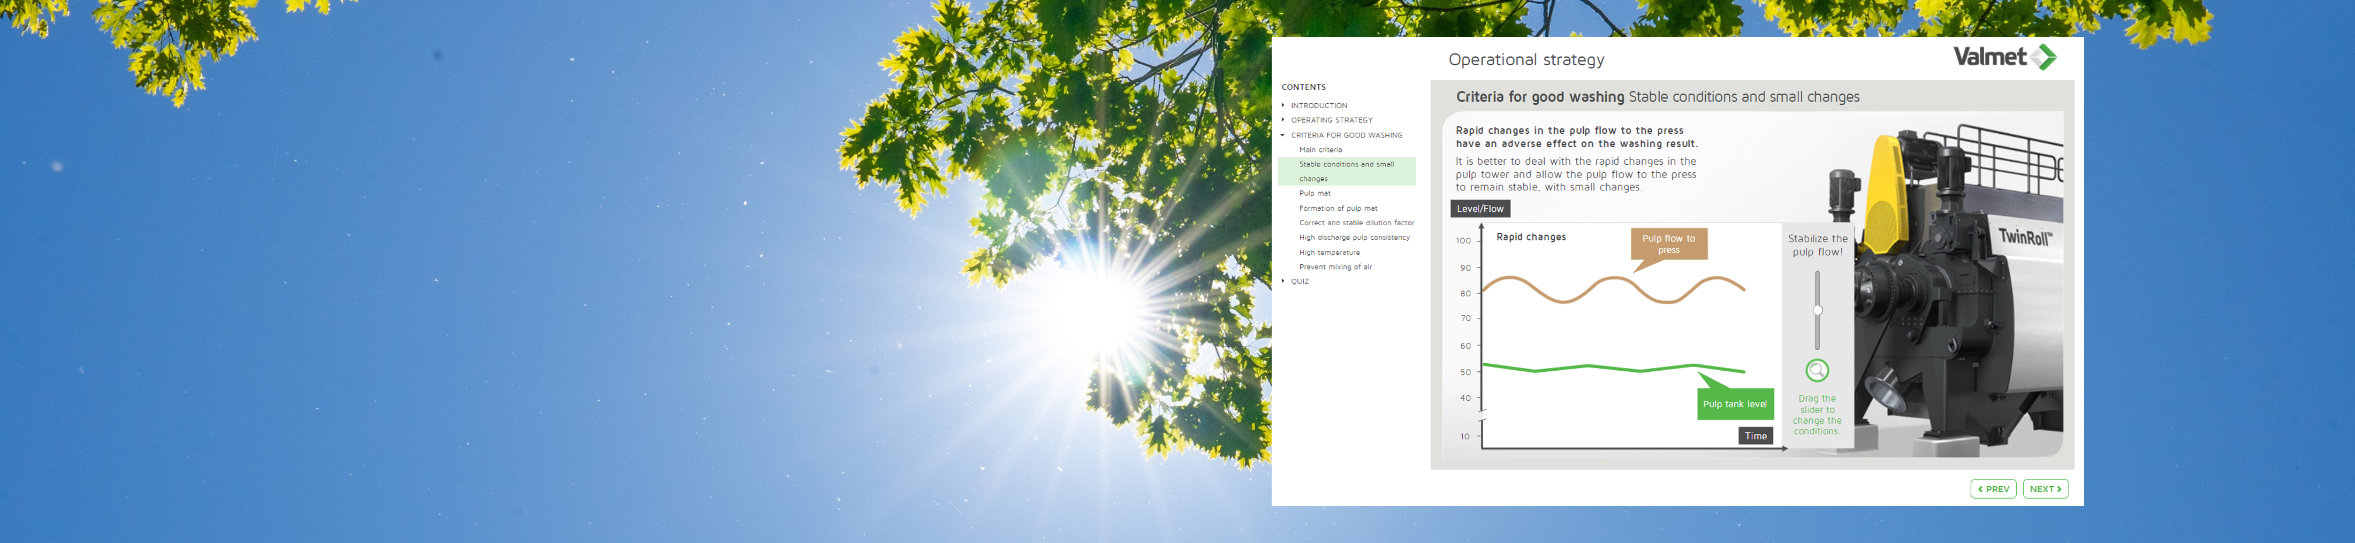Image resolution: width=2355 pixels, height=543 pixels.
Task: Expand the Operating Strategy section arrow
Action: [x=1283, y=120]
